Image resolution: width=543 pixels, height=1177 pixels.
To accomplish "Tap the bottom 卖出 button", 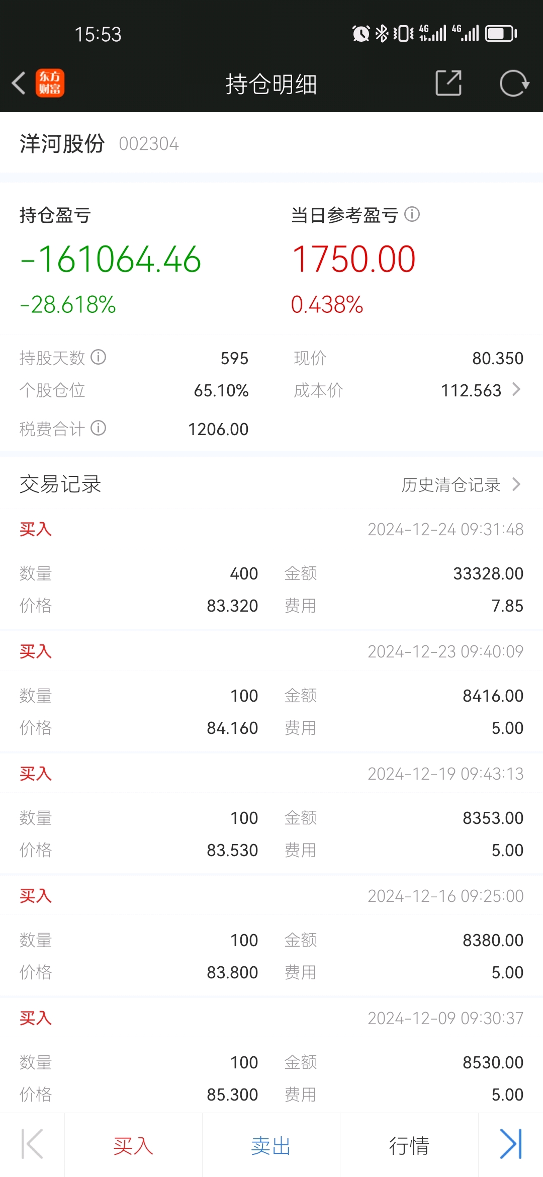I will pos(271,1146).
